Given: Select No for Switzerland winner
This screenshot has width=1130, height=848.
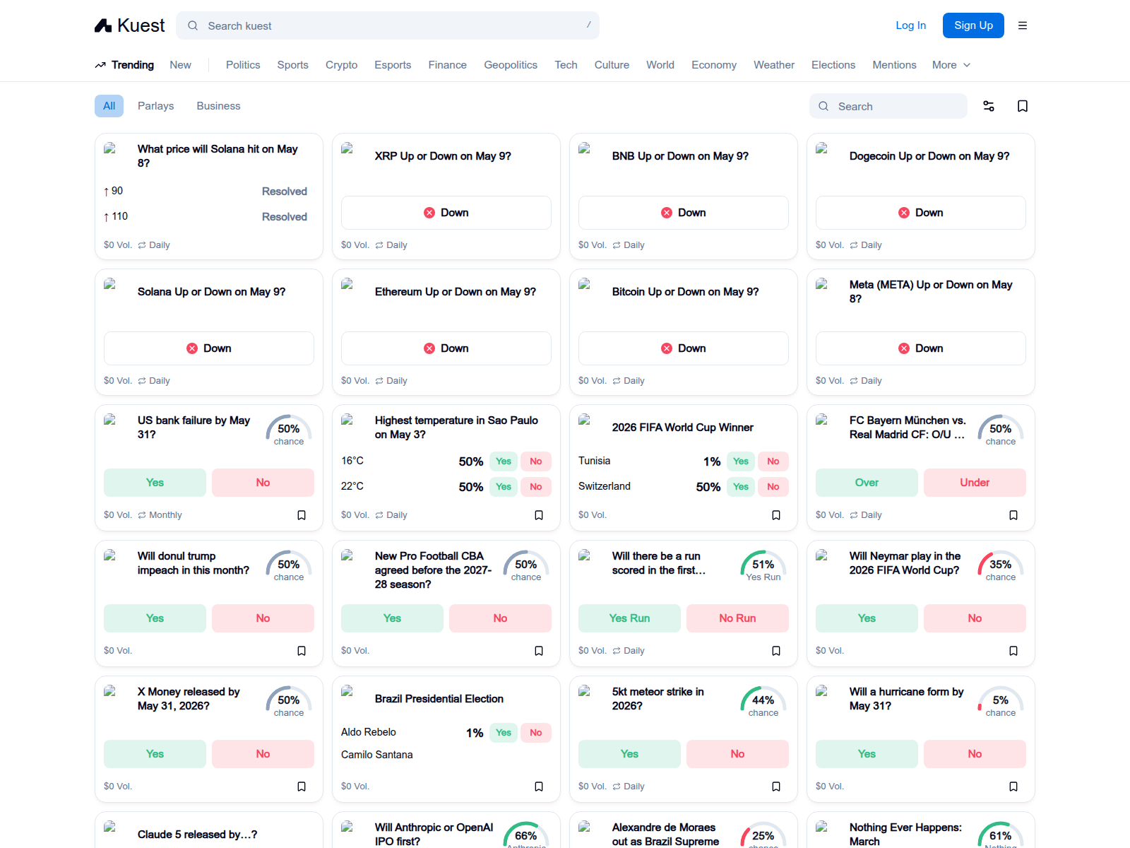Looking at the screenshot, I should pos(773,487).
